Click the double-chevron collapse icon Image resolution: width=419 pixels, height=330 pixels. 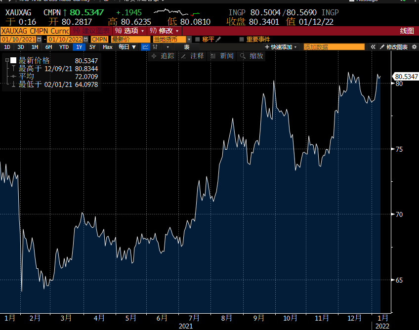[373, 47]
